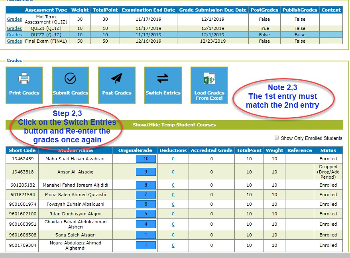Open Grades link for Final Exam row
The image size is (350, 258).
[x=14, y=41]
